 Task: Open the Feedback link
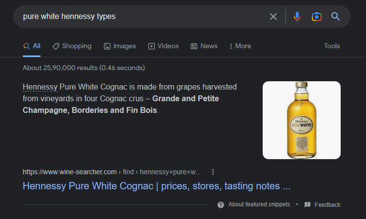coord(327,205)
